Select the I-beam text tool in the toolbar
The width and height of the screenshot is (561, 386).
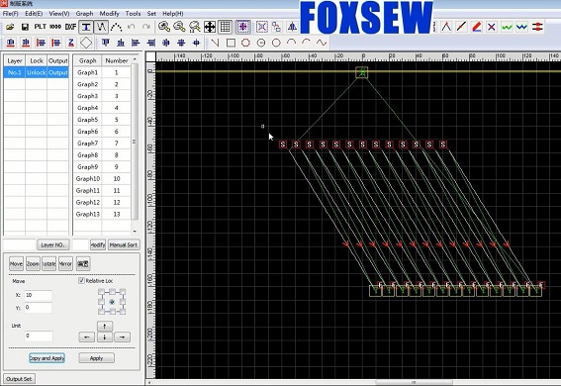pos(86,27)
